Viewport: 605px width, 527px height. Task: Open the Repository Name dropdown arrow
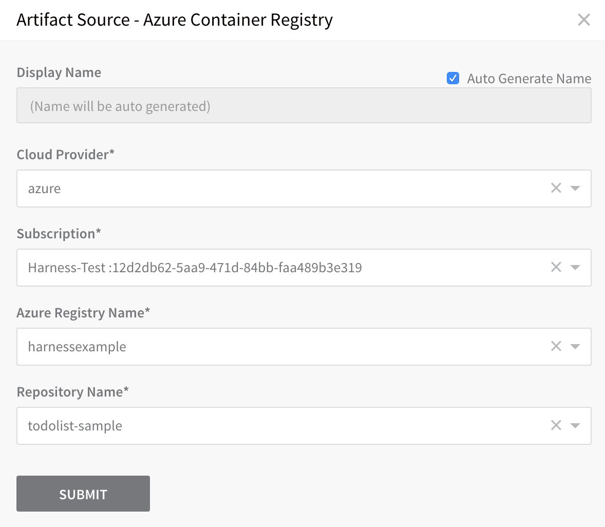(x=575, y=425)
